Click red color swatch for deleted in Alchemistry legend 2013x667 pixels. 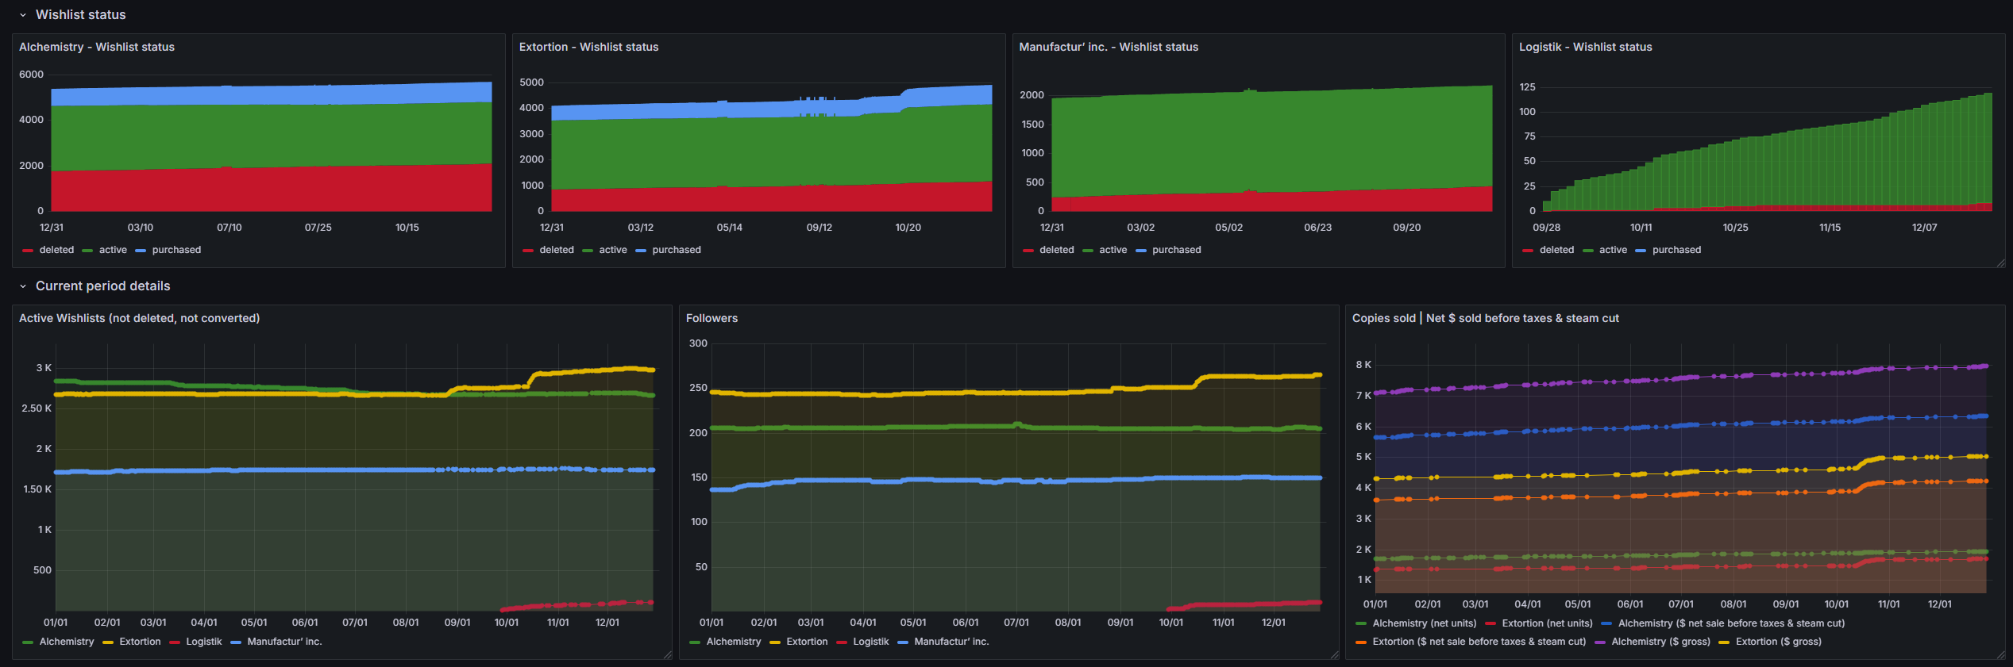coord(28,251)
